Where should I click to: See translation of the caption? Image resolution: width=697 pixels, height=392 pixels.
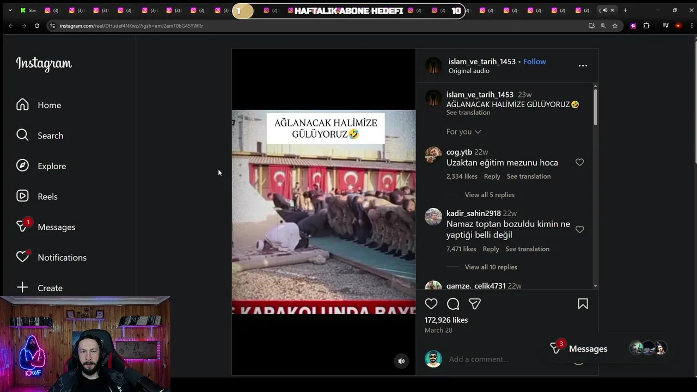[468, 113]
